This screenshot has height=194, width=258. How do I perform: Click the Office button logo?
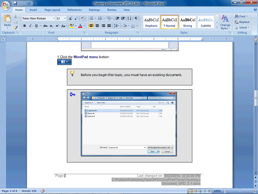point(5,5)
